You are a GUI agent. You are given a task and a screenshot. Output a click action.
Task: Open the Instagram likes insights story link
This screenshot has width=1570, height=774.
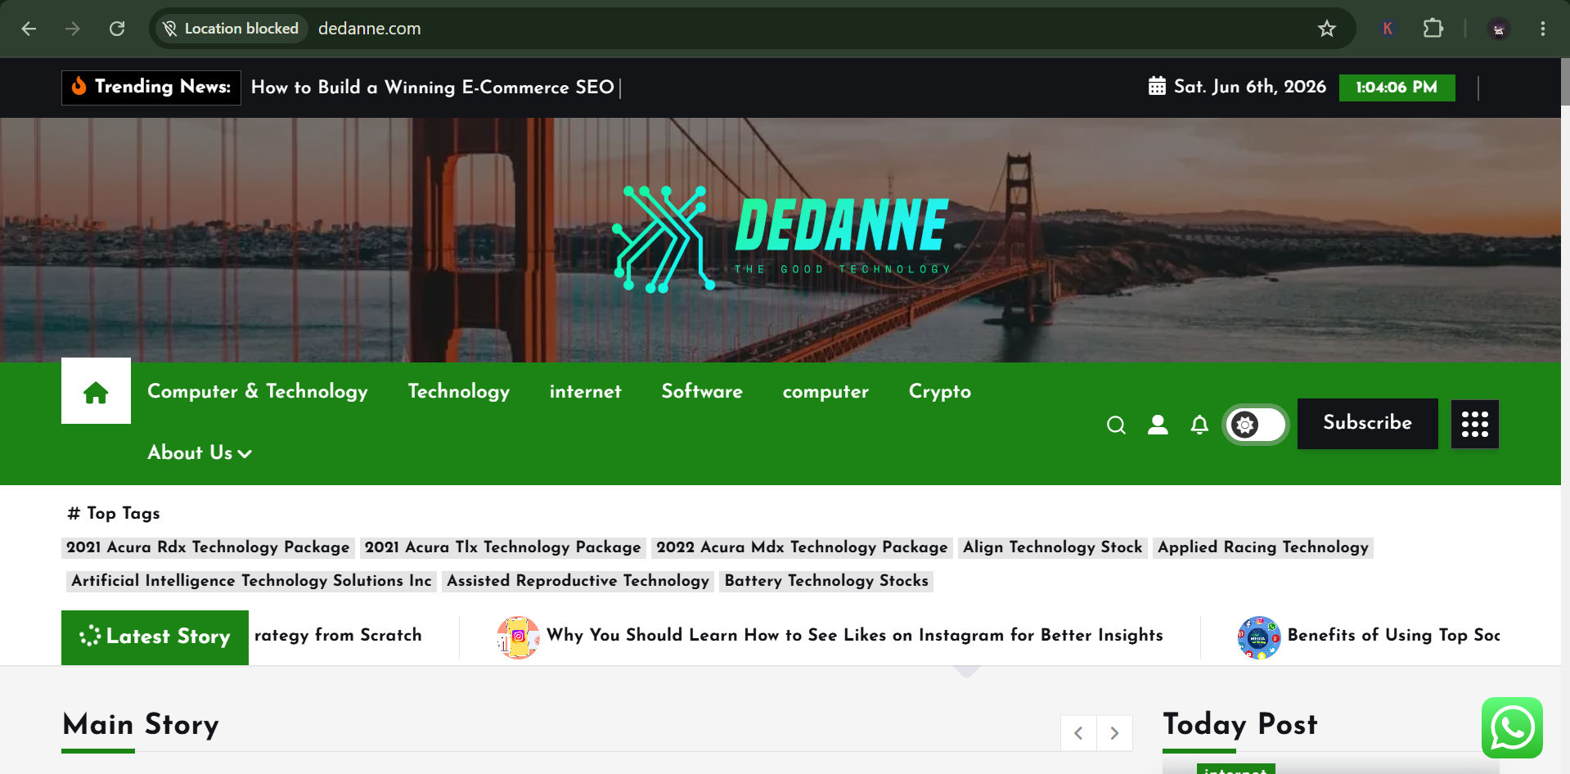[855, 635]
